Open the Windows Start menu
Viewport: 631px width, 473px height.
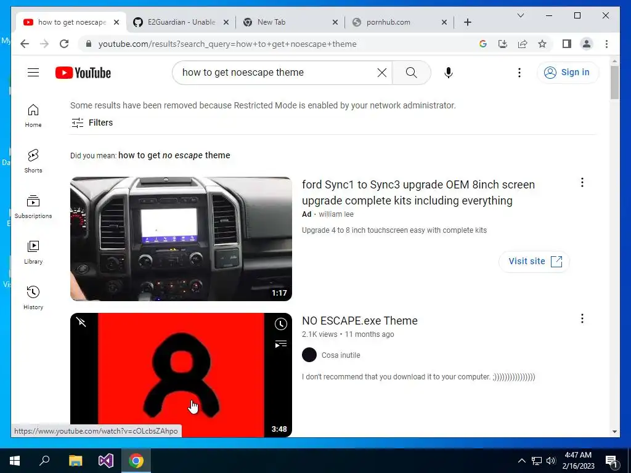tap(15, 461)
